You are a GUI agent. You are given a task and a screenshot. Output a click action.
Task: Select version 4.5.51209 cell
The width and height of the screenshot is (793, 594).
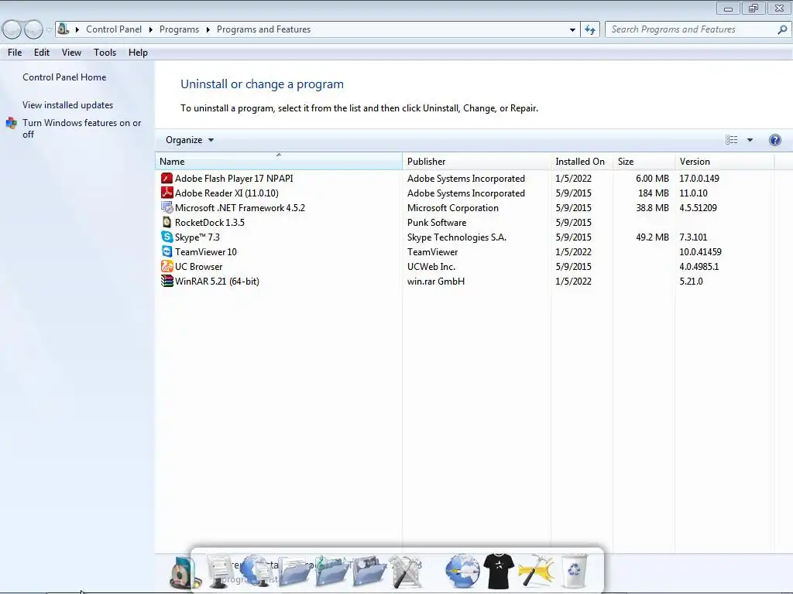[698, 207]
